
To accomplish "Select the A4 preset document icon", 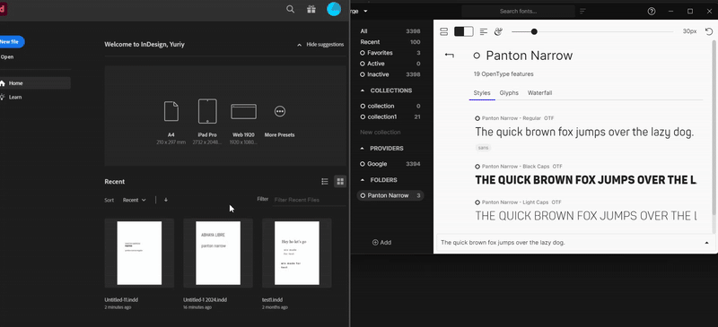I will click(x=171, y=111).
